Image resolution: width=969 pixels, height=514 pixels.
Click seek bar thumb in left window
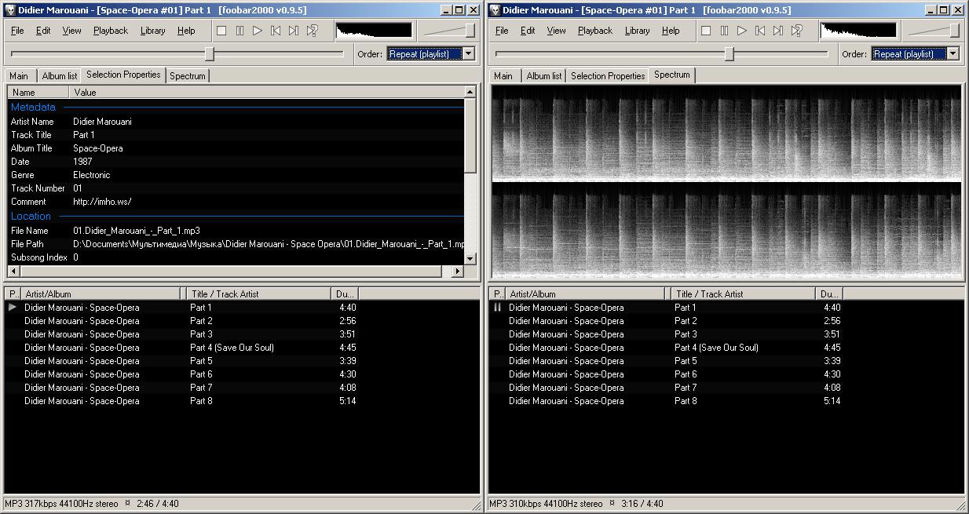pyautogui.click(x=210, y=53)
